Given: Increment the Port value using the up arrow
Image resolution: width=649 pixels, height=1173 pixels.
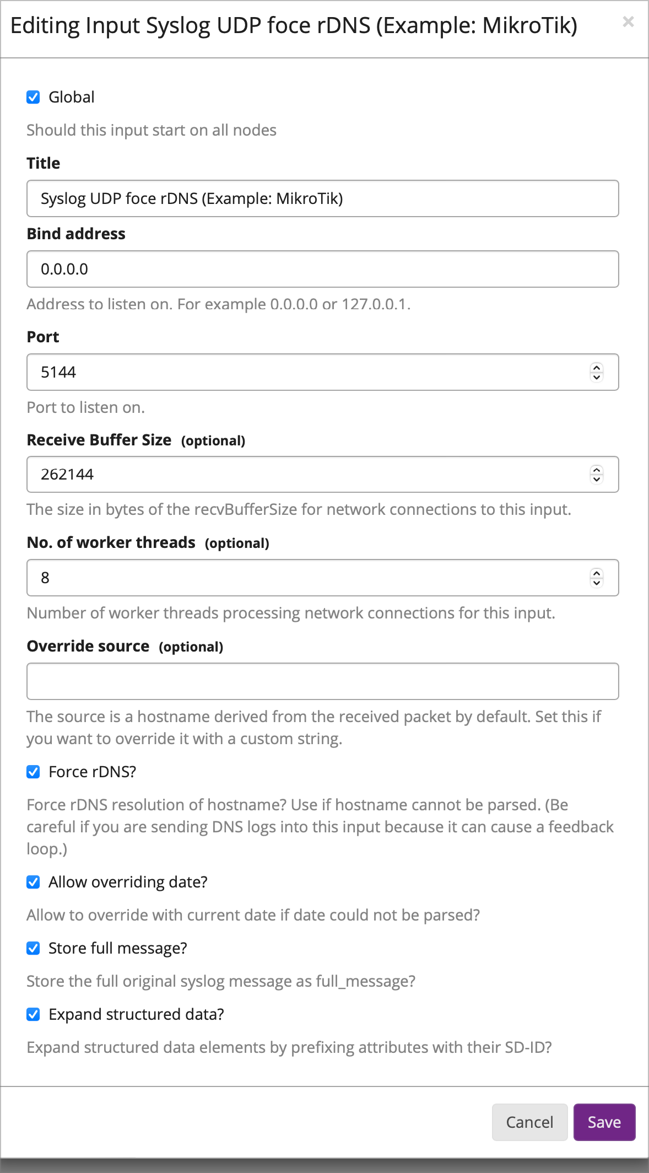Looking at the screenshot, I should coord(596,367).
